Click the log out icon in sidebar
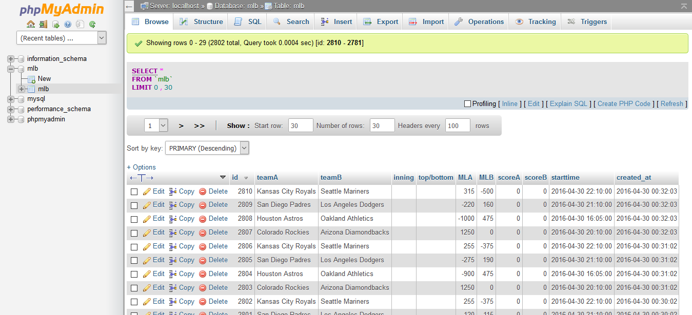Screen dimensions: 692x315 (43, 24)
